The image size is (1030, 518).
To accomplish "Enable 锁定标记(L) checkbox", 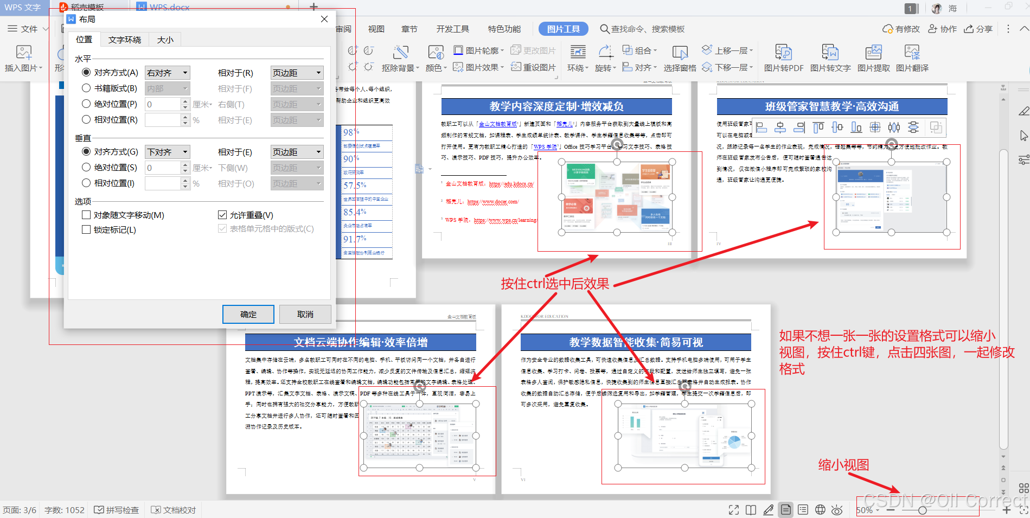I will [x=86, y=229].
